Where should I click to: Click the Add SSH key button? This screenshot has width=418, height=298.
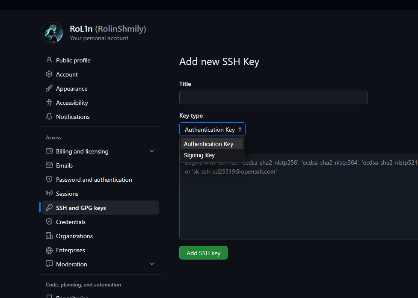[x=203, y=253]
